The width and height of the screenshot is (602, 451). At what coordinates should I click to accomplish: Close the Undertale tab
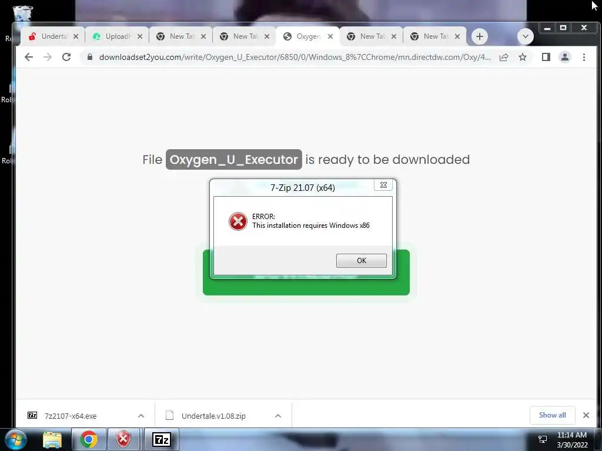point(76,36)
